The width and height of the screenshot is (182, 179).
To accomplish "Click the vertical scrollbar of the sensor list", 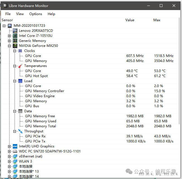I will [x=179, y=71].
